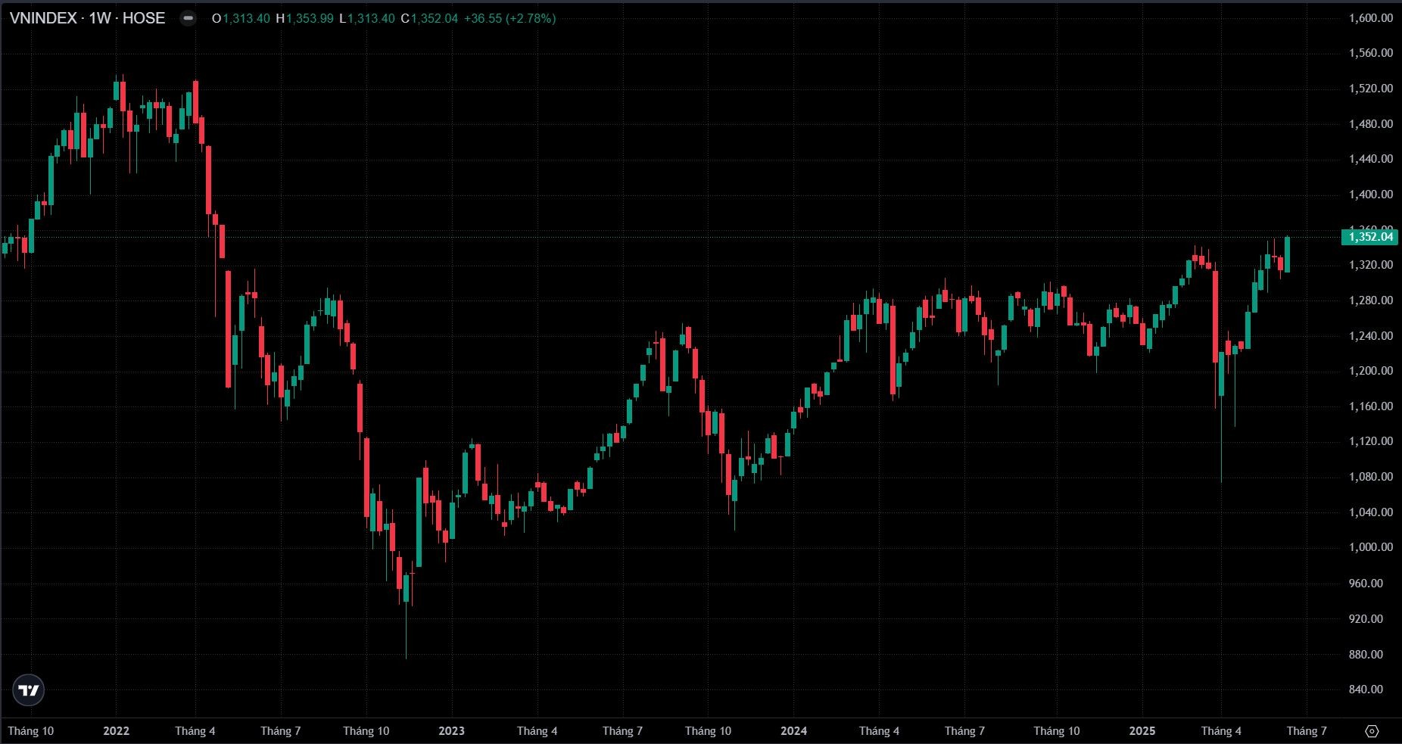This screenshot has width=1402, height=744.
Task: Click the Tháng 4 label right after 2024
Action: pos(880,731)
